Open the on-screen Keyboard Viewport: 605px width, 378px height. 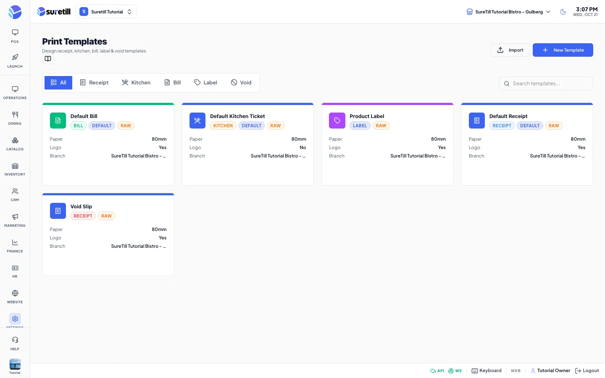pos(487,371)
